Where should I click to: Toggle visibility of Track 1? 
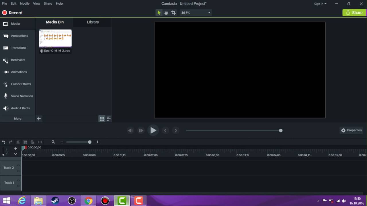click(18, 180)
